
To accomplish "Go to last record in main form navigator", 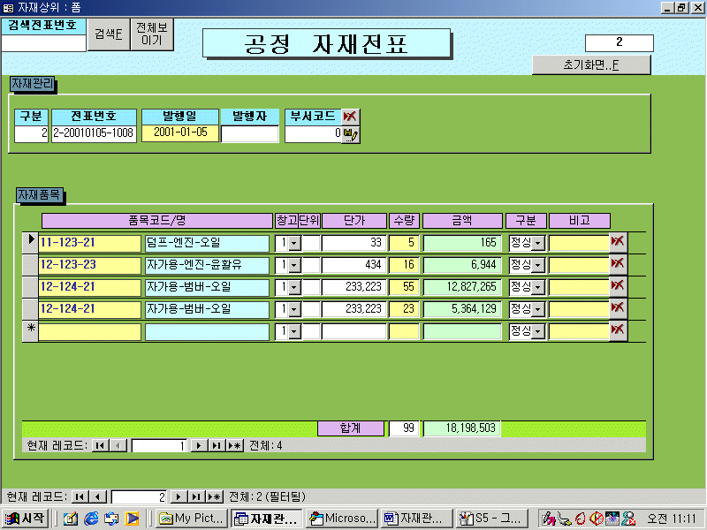I will (x=196, y=496).
